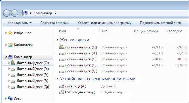Image resolution: width=189 pixels, height=103 pixels.
Task: Select Локальный диск (Q:) in the sidebar tree
Action: [x=33, y=87]
